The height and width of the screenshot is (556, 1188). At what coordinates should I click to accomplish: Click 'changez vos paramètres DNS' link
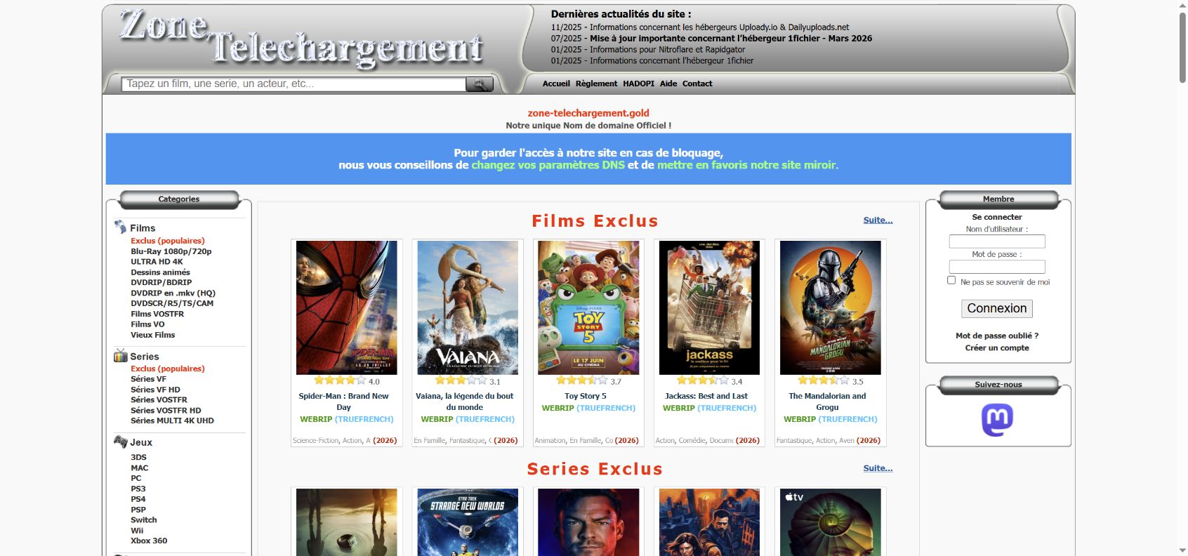(548, 165)
